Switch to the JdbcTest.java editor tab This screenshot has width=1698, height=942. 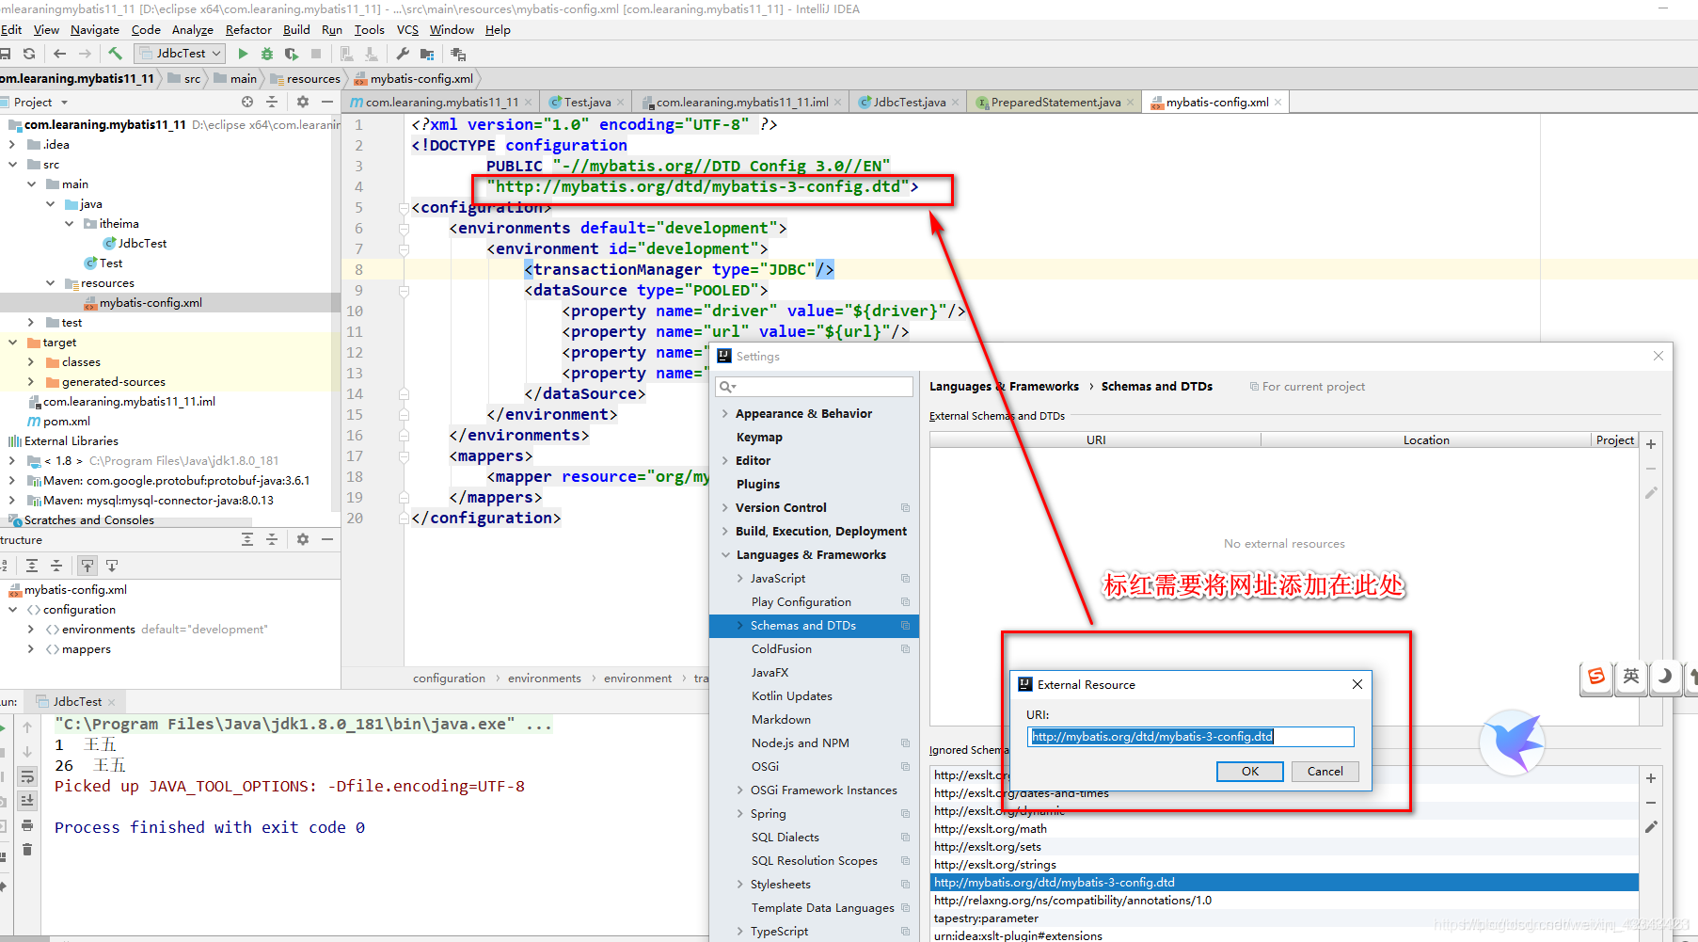(x=909, y=102)
